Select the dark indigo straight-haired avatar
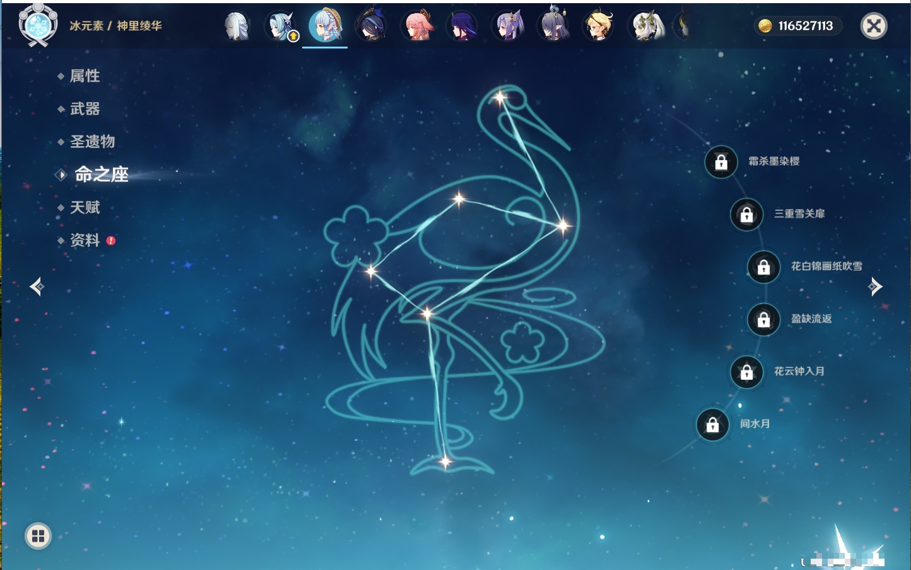The image size is (911, 570). click(x=462, y=26)
